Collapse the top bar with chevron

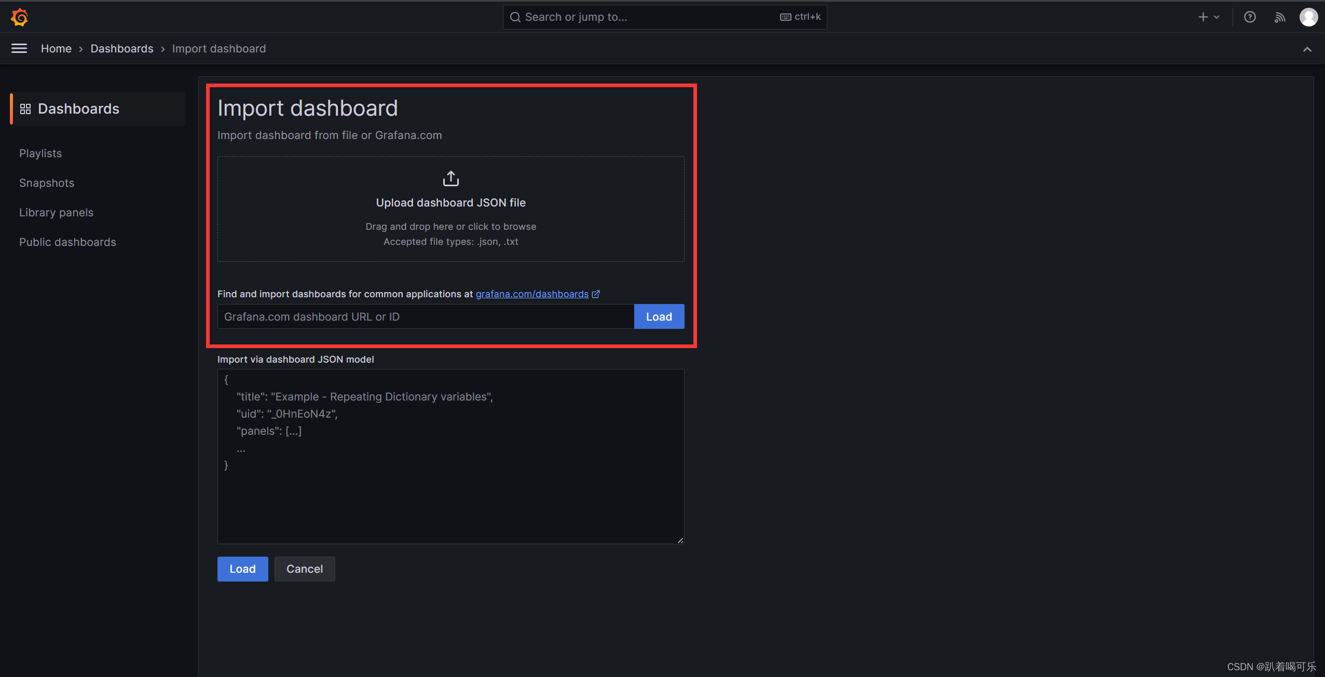pyautogui.click(x=1307, y=49)
